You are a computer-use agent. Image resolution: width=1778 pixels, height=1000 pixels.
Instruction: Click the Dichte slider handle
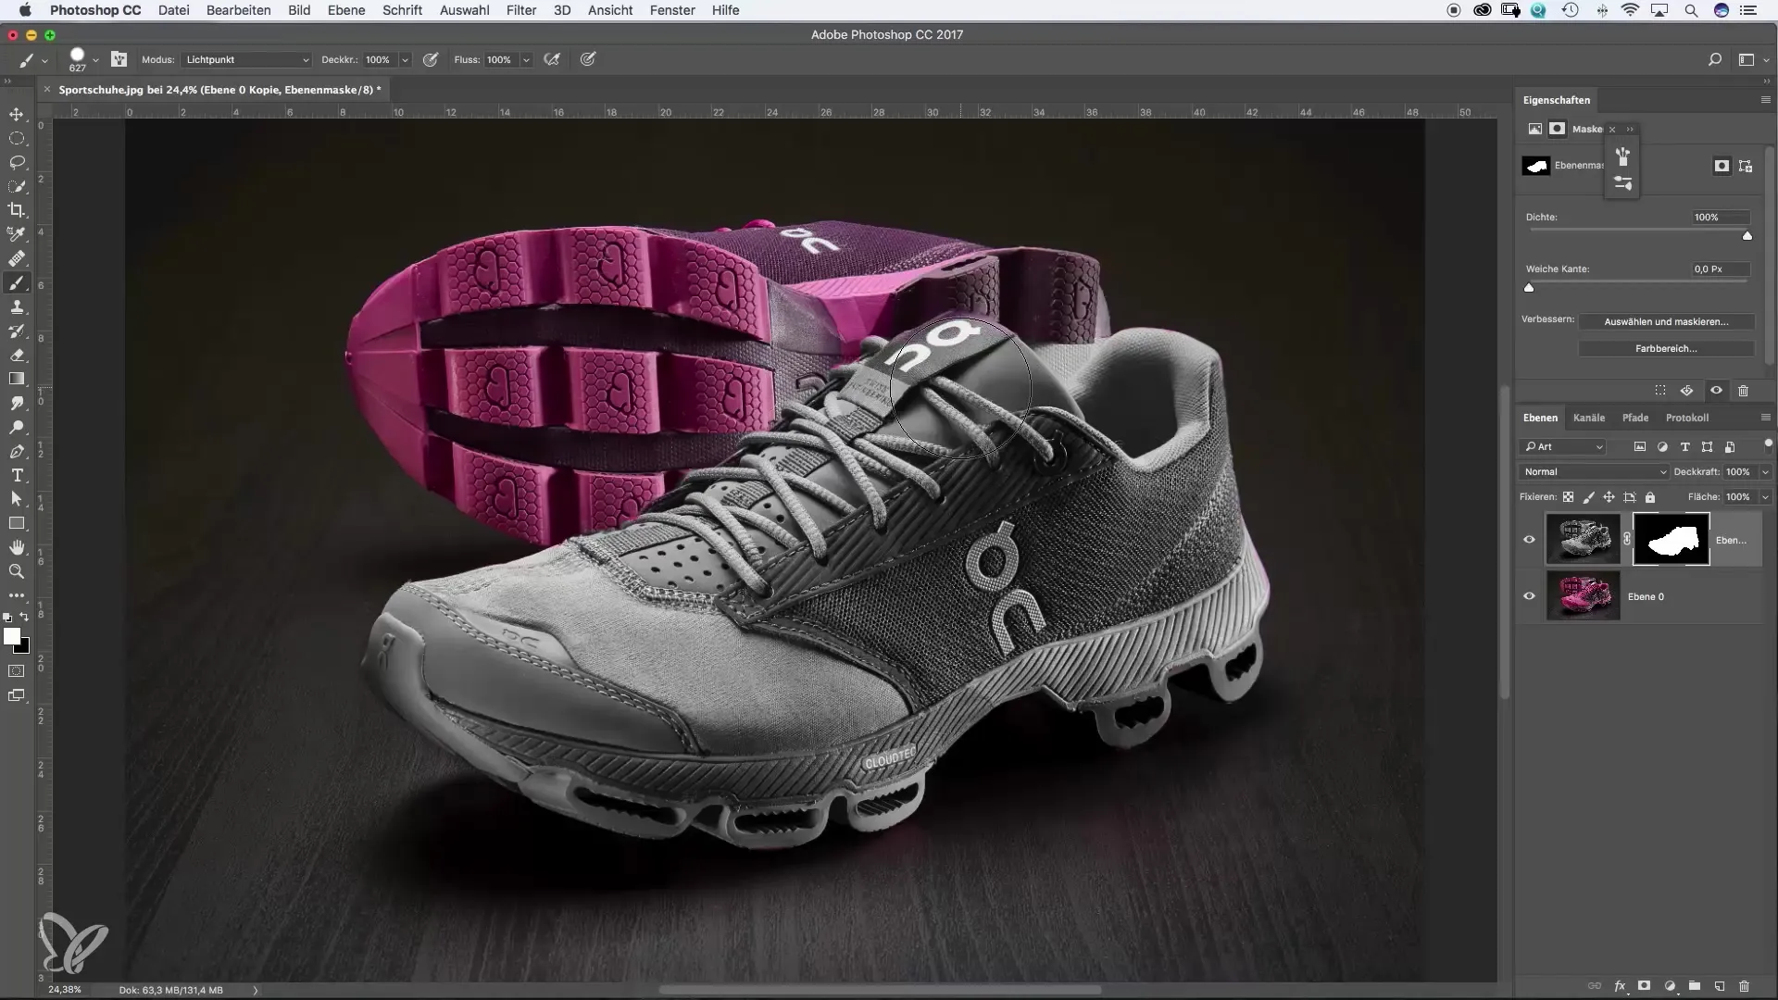pyautogui.click(x=1747, y=236)
